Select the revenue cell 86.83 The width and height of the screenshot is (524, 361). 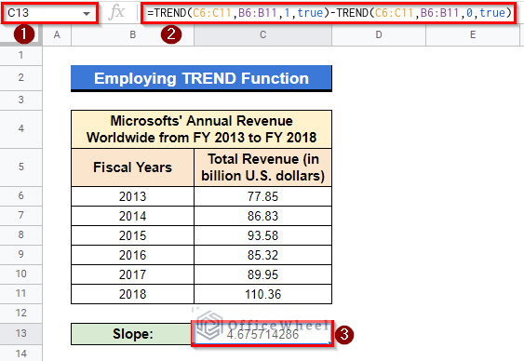tap(263, 216)
